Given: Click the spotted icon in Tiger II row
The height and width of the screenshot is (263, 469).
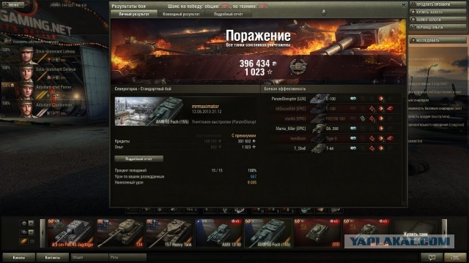Looking at the screenshot, I should click(x=353, y=138).
